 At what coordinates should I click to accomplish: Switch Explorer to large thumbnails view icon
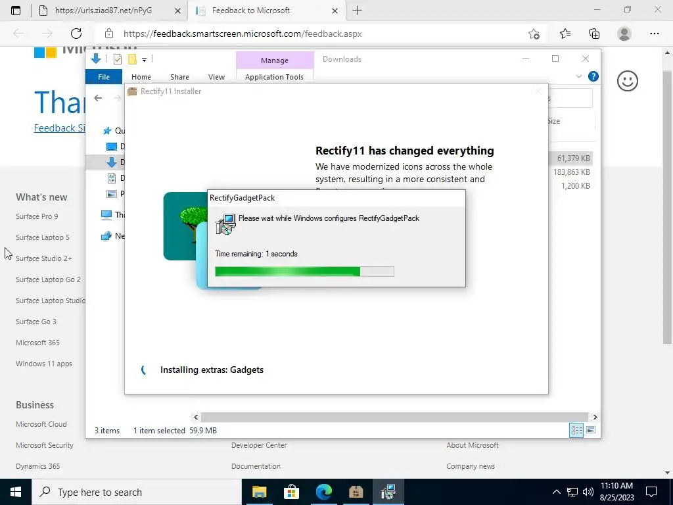(591, 430)
